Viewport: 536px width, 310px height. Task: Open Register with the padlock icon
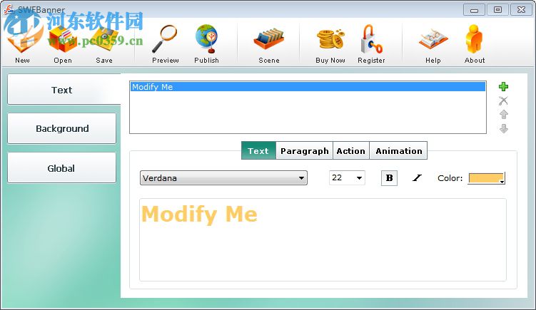pos(371,43)
